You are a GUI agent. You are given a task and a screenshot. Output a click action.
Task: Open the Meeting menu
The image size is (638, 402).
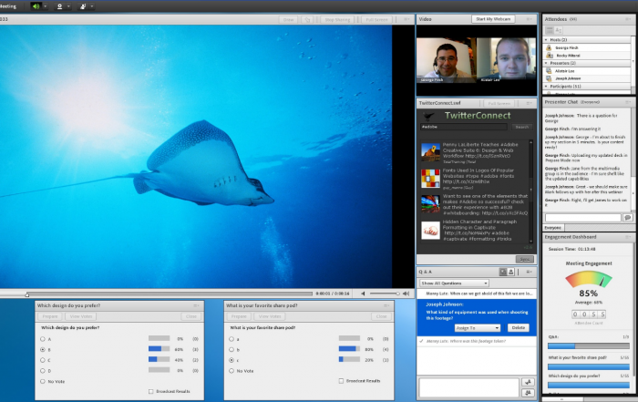pos(7,5)
